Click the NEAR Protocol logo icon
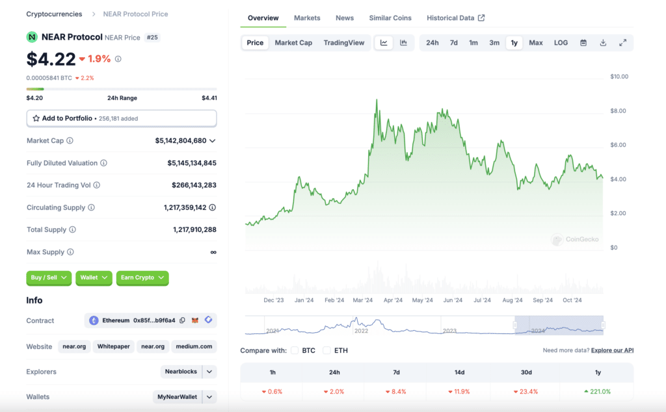Screen dimensions: 666x412 coord(32,37)
